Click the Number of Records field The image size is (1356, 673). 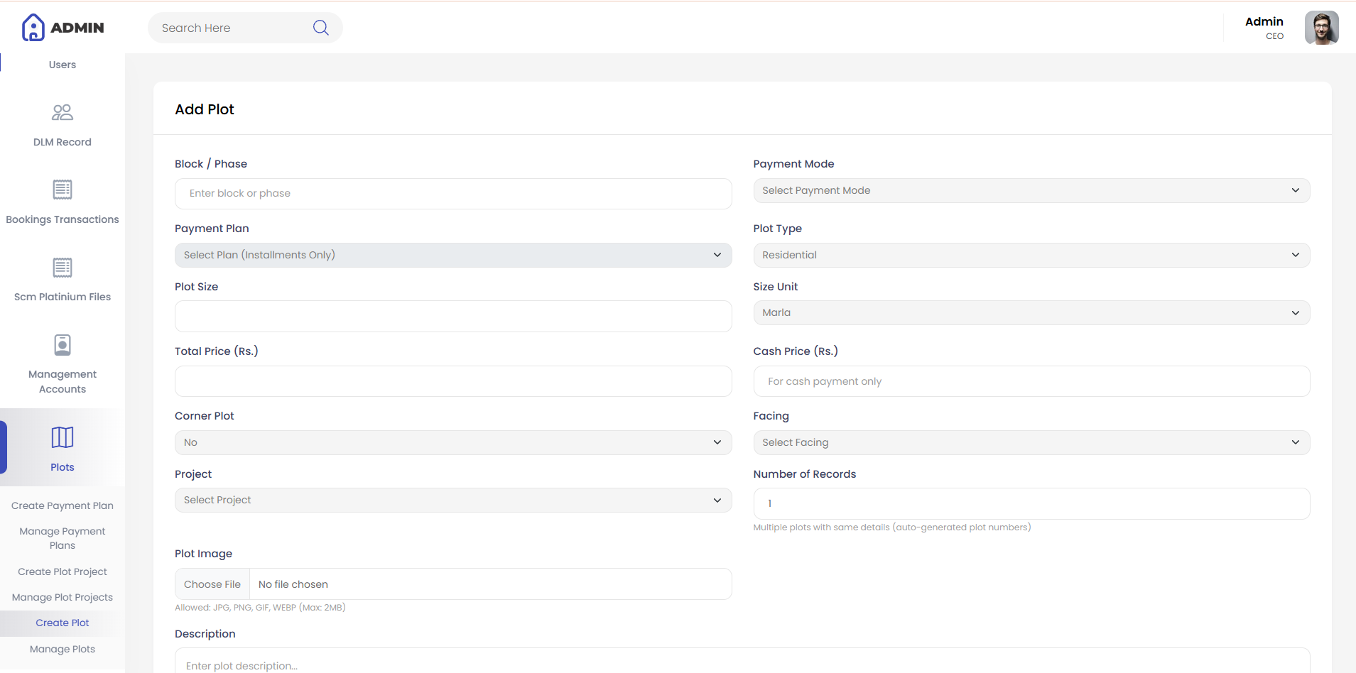pos(1031,503)
